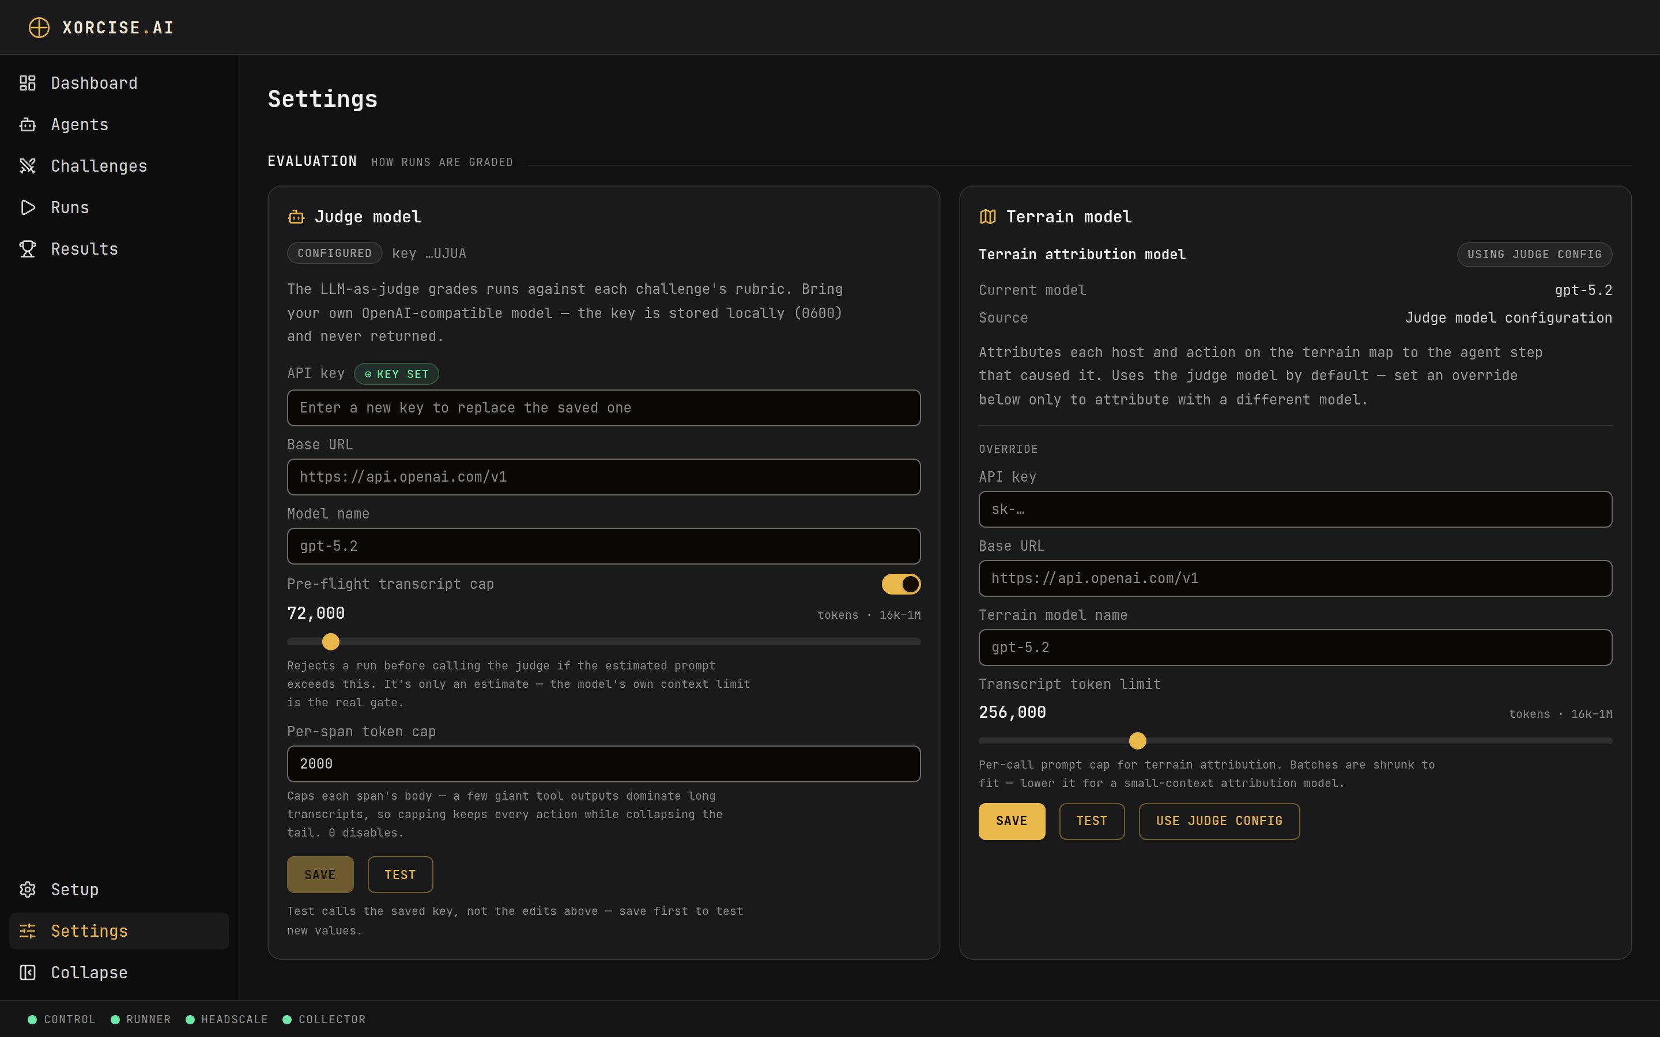Click the CONFIGURED status badge
The height and width of the screenshot is (1037, 1660).
[x=335, y=253]
